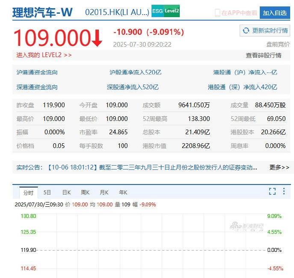Viewport: 294px width, 278px height.
Task: Click the stock name 理想汽车-W
Action: coord(42,12)
